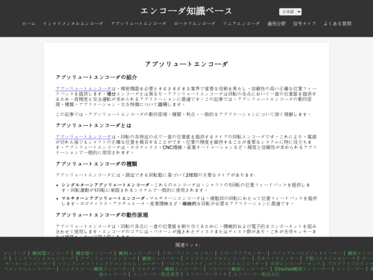The height and width of the screenshot is (280, 373).
Task: Click the アブソリュートエンコーダの動作原理 heading
Action: pos(102,215)
